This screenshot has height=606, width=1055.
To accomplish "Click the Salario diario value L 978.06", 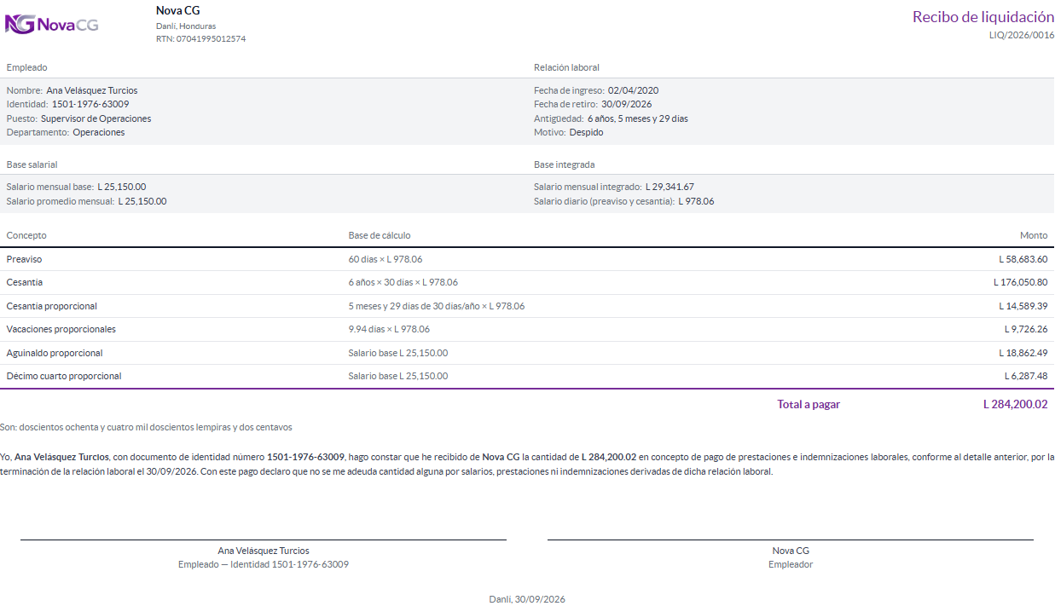I will pyautogui.click(x=697, y=201).
